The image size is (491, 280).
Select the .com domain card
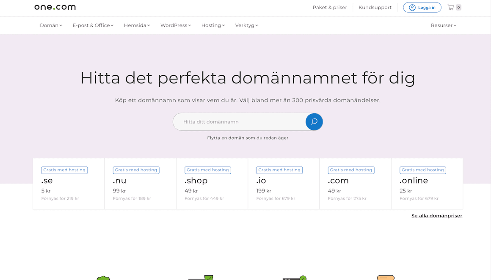tap(356, 184)
